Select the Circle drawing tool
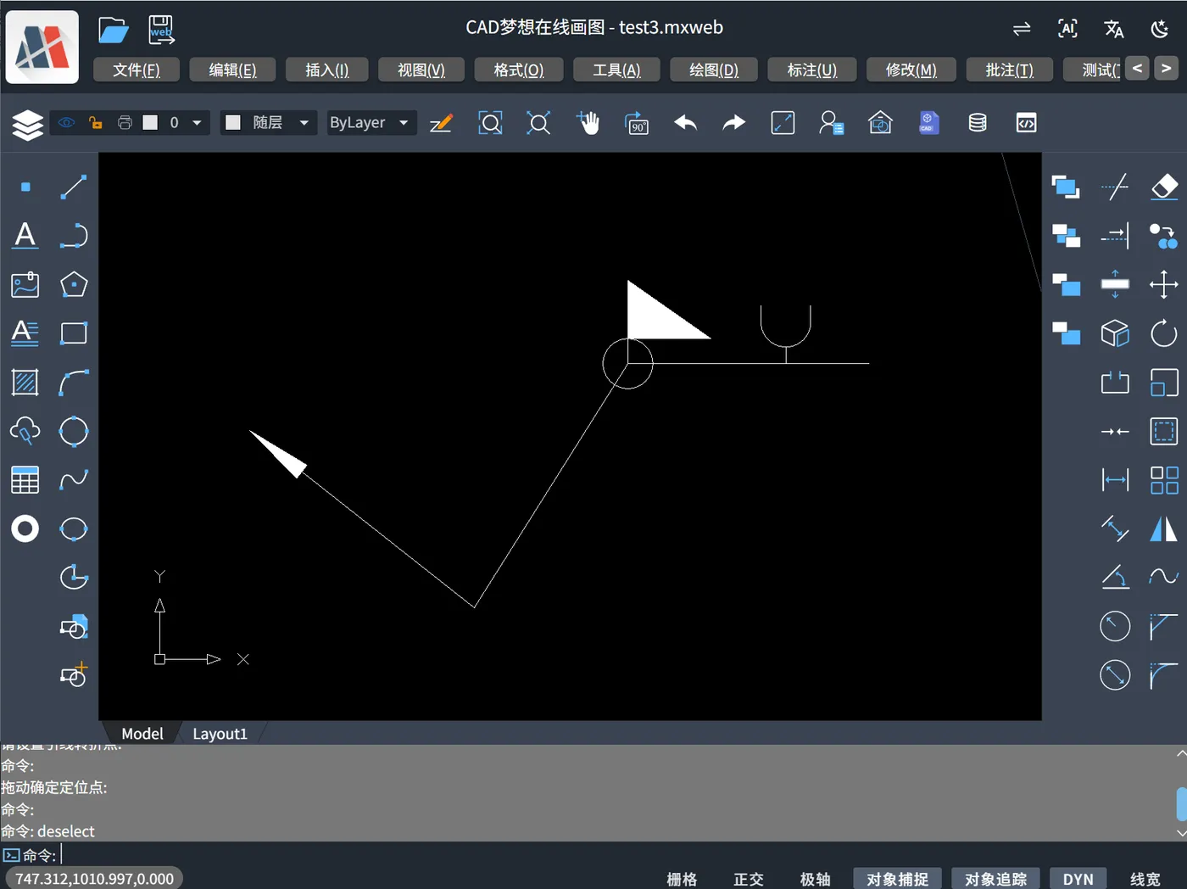This screenshot has width=1187, height=889. pos(74,431)
